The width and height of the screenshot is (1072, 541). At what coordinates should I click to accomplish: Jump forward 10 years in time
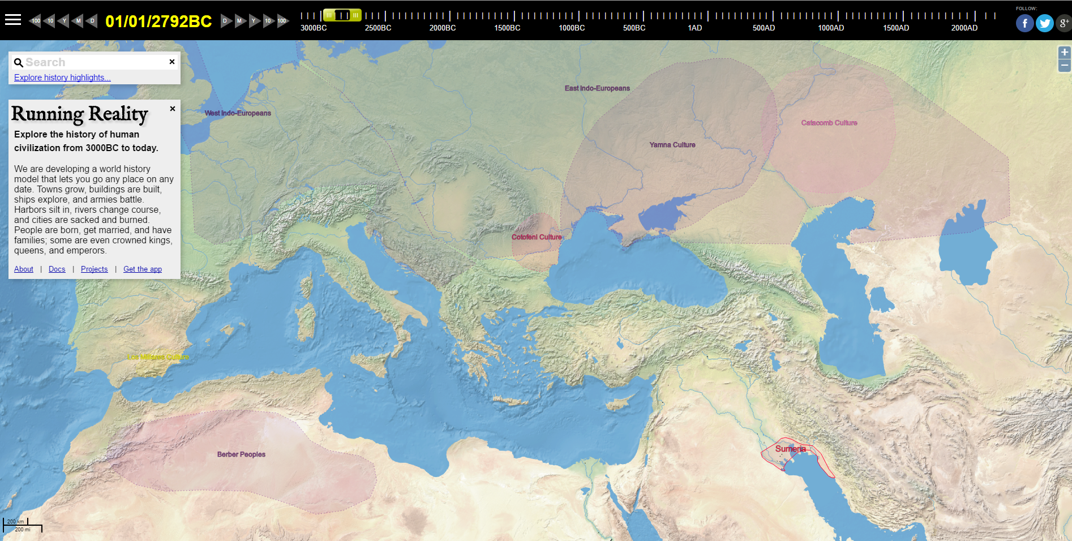pyautogui.click(x=268, y=21)
